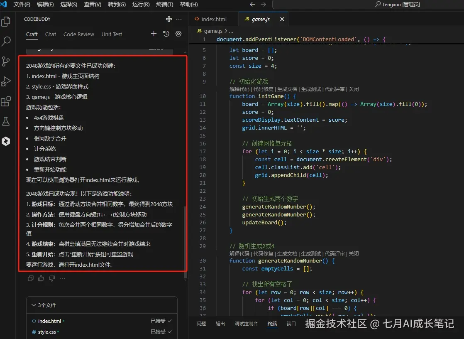Click the chat panel vertical scrollbar
Image resolution: width=464 pixels, height=339 pixels.
point(185,242)
